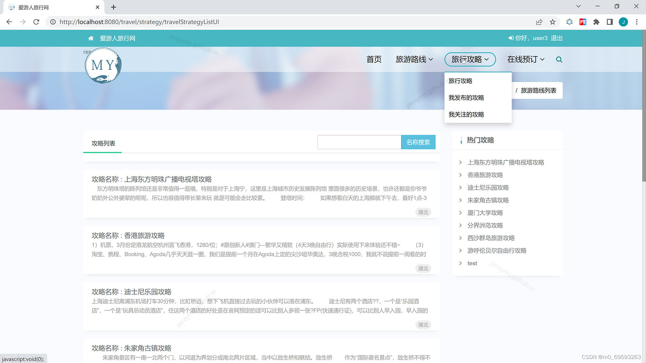Open hot strategy 朱家角古镇攻略 in sidebar
This screenshot has height=363, width=646.
tap(488, 200)
